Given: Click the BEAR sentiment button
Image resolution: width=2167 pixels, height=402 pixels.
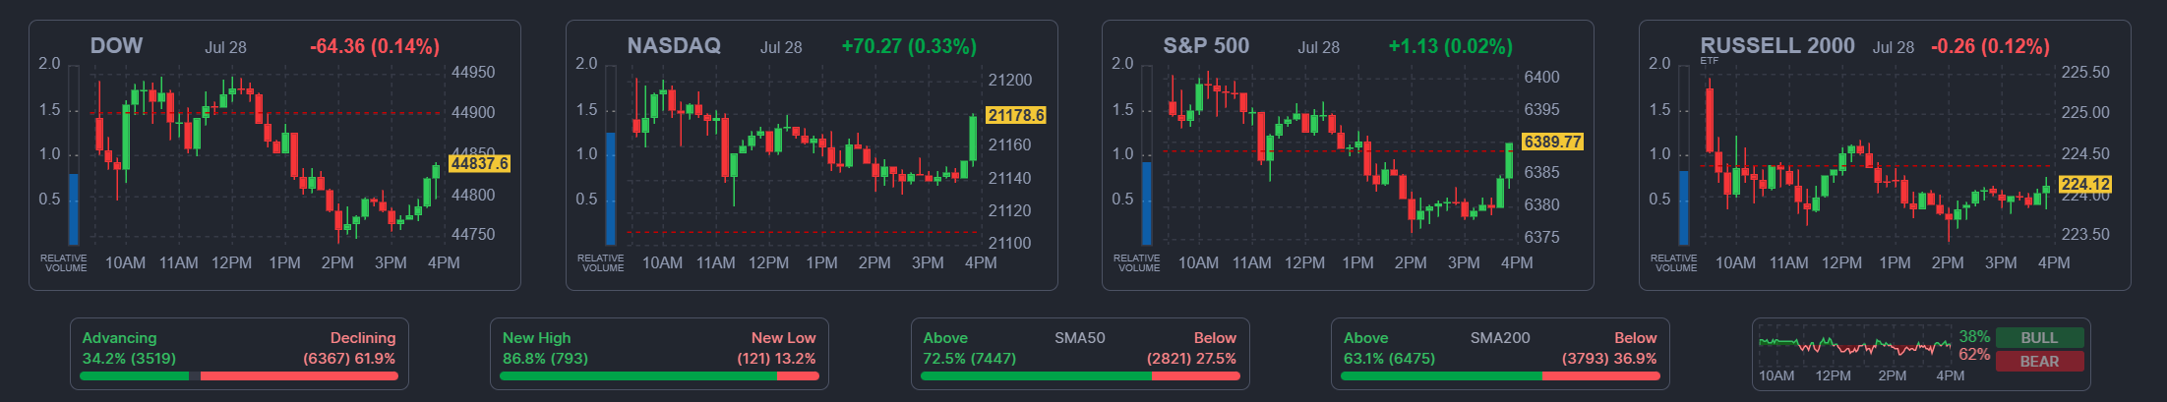Looking at the screenshot, I should point(2039,362).
